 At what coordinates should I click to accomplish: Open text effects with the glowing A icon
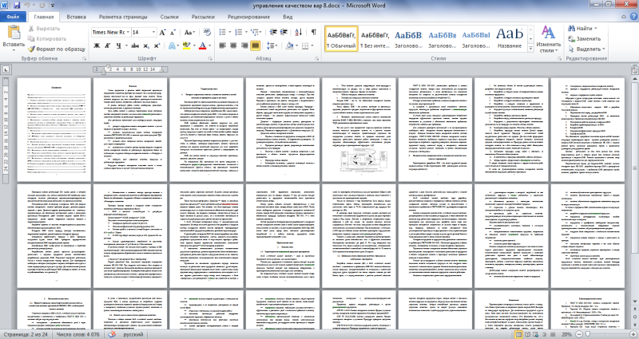(x=172, y=45)
